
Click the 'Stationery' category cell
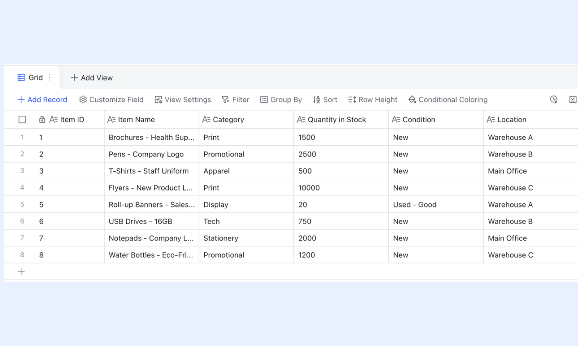[246, 238]
